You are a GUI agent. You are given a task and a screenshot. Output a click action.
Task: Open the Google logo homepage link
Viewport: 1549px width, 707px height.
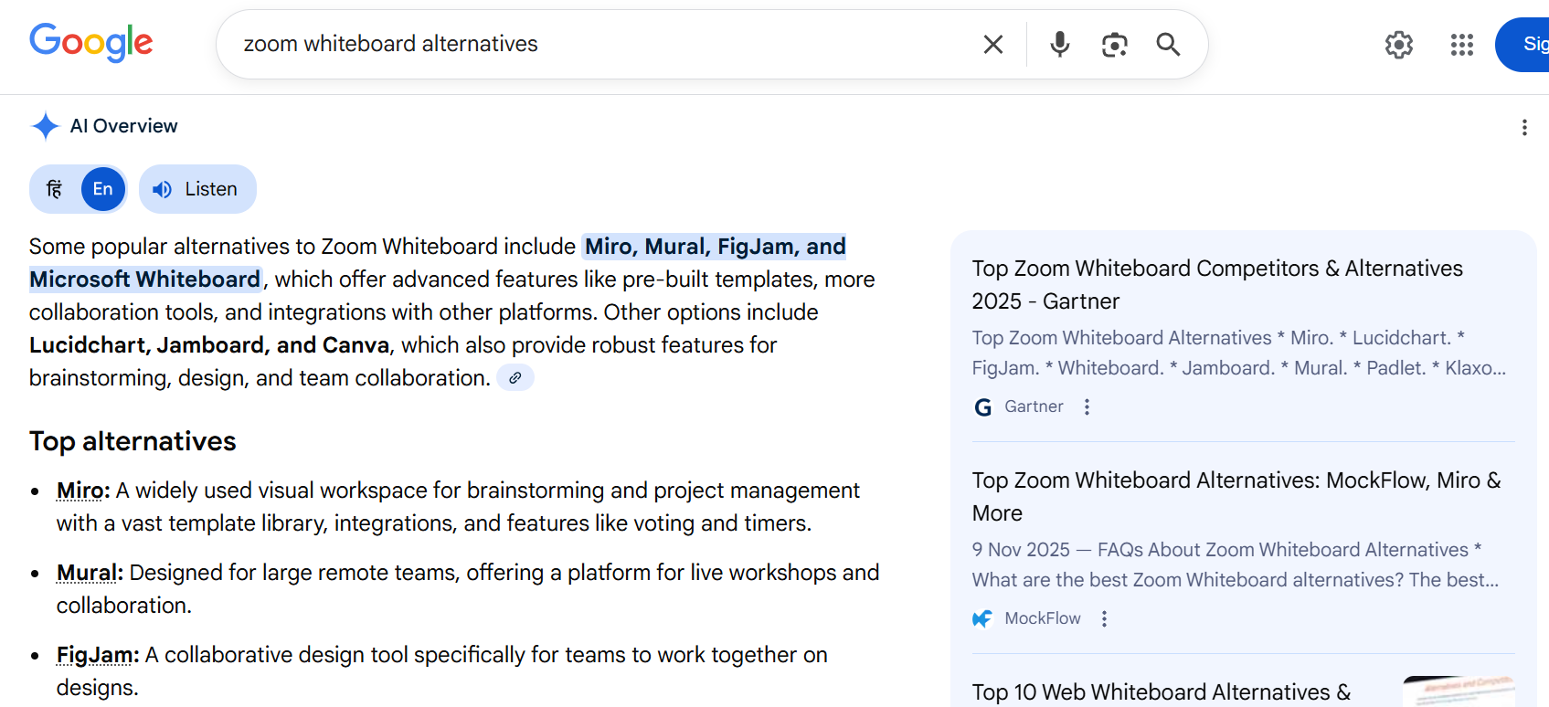91,43
